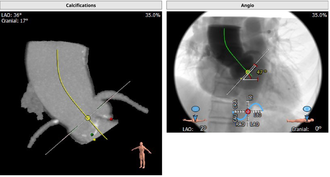Click the LAO: 36° readout in Calcifications
This screenshot has width=330, height=177.
(x=12, y=15)
